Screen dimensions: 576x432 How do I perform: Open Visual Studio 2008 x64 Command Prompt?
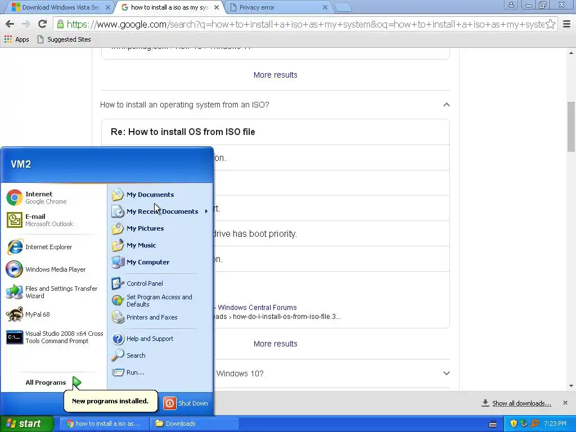pos(55,337)
